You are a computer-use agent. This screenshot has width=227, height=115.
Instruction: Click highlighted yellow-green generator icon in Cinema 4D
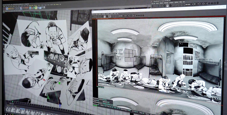pos(36,8)
